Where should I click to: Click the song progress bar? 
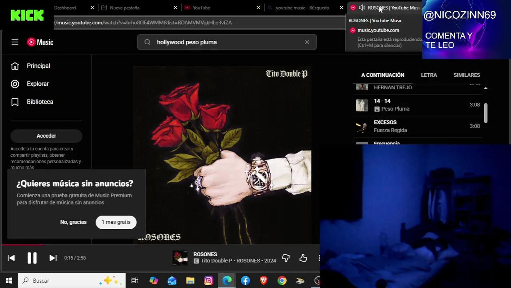(x=160, y=245)
